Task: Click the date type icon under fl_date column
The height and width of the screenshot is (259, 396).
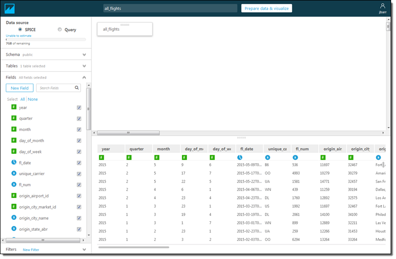Action: pos(240,157)
